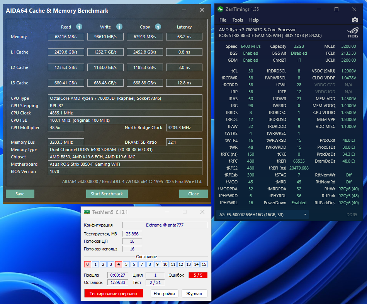Take screenshot with ZenTimings camera icon
The image size is (367, 304).
tap(355, 20)
